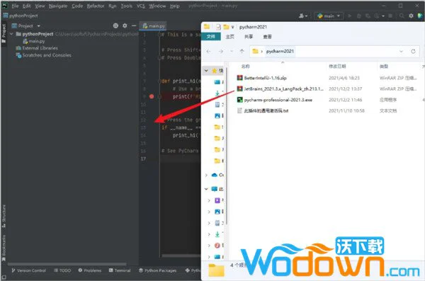Refresh the pycharm2021 folder in Explorer
The width and height of the screenshot is (425, 281).
[x=413, y=51]
